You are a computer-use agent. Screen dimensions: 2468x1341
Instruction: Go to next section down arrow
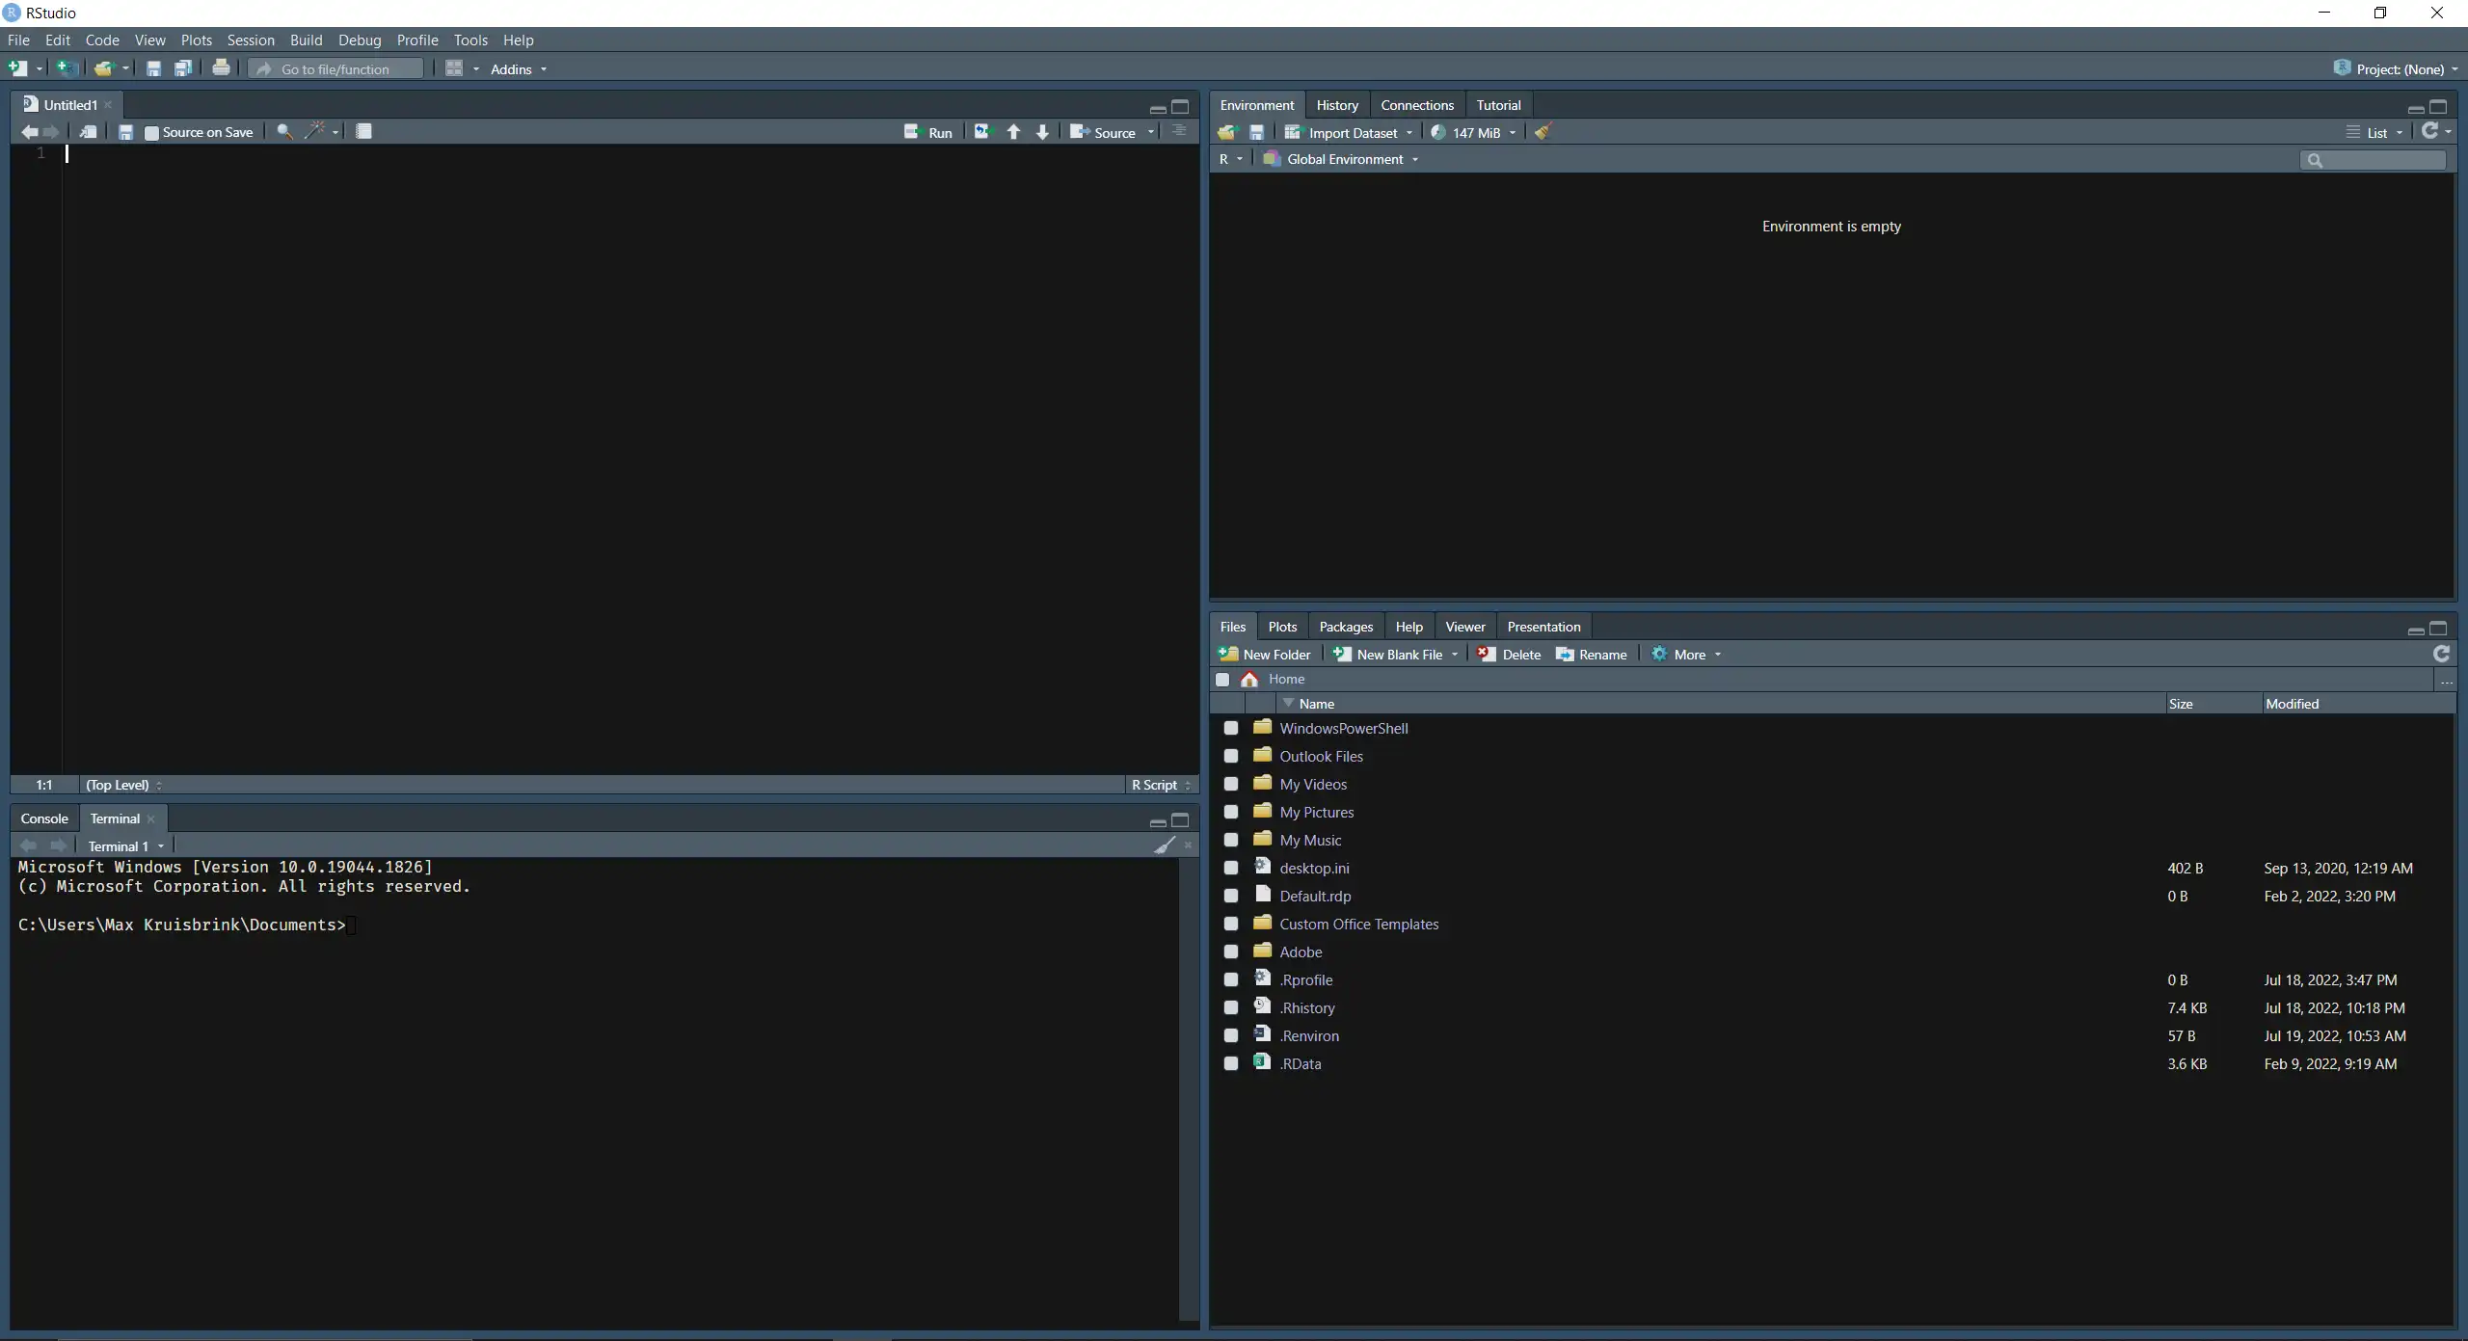point(1042,132)
